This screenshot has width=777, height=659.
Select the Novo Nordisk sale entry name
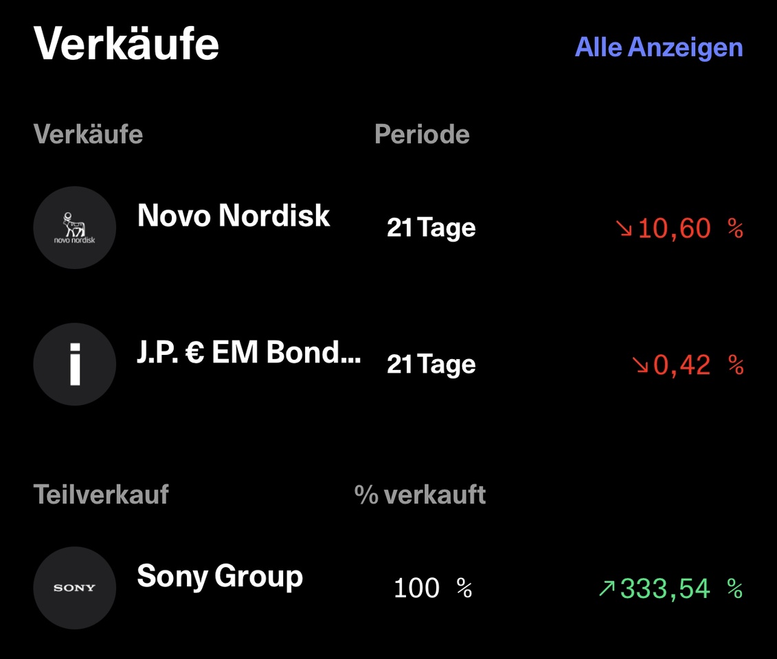click(x=234, y=216)
